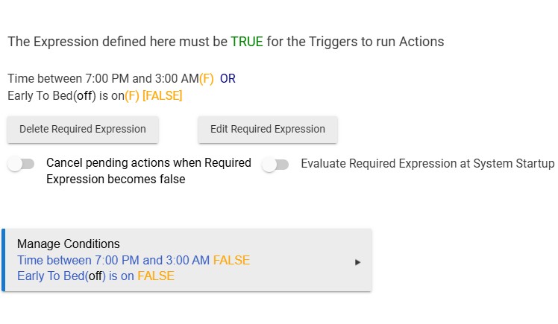Click the Delete Required Expression button
The height and width of the screenshot is (324, 558).
[x=83, y=130]
